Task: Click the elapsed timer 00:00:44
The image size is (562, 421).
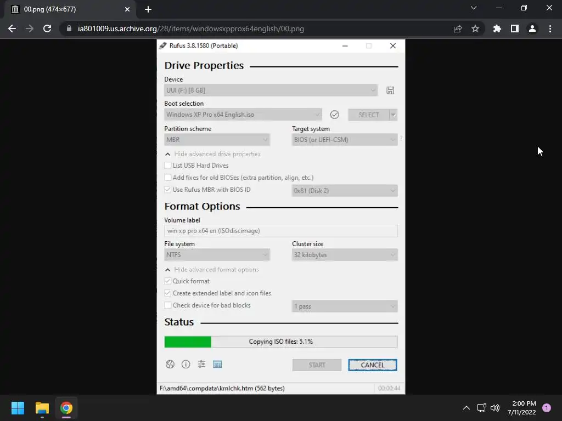Action: [x=389, y=388]
